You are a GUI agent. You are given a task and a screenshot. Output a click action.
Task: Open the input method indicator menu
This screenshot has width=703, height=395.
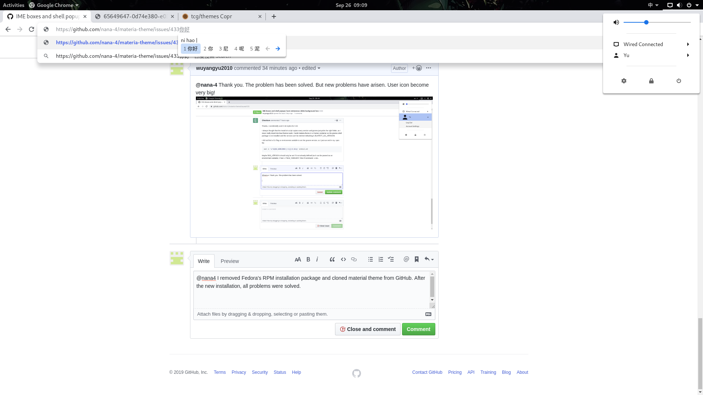[x=653, y=5]
